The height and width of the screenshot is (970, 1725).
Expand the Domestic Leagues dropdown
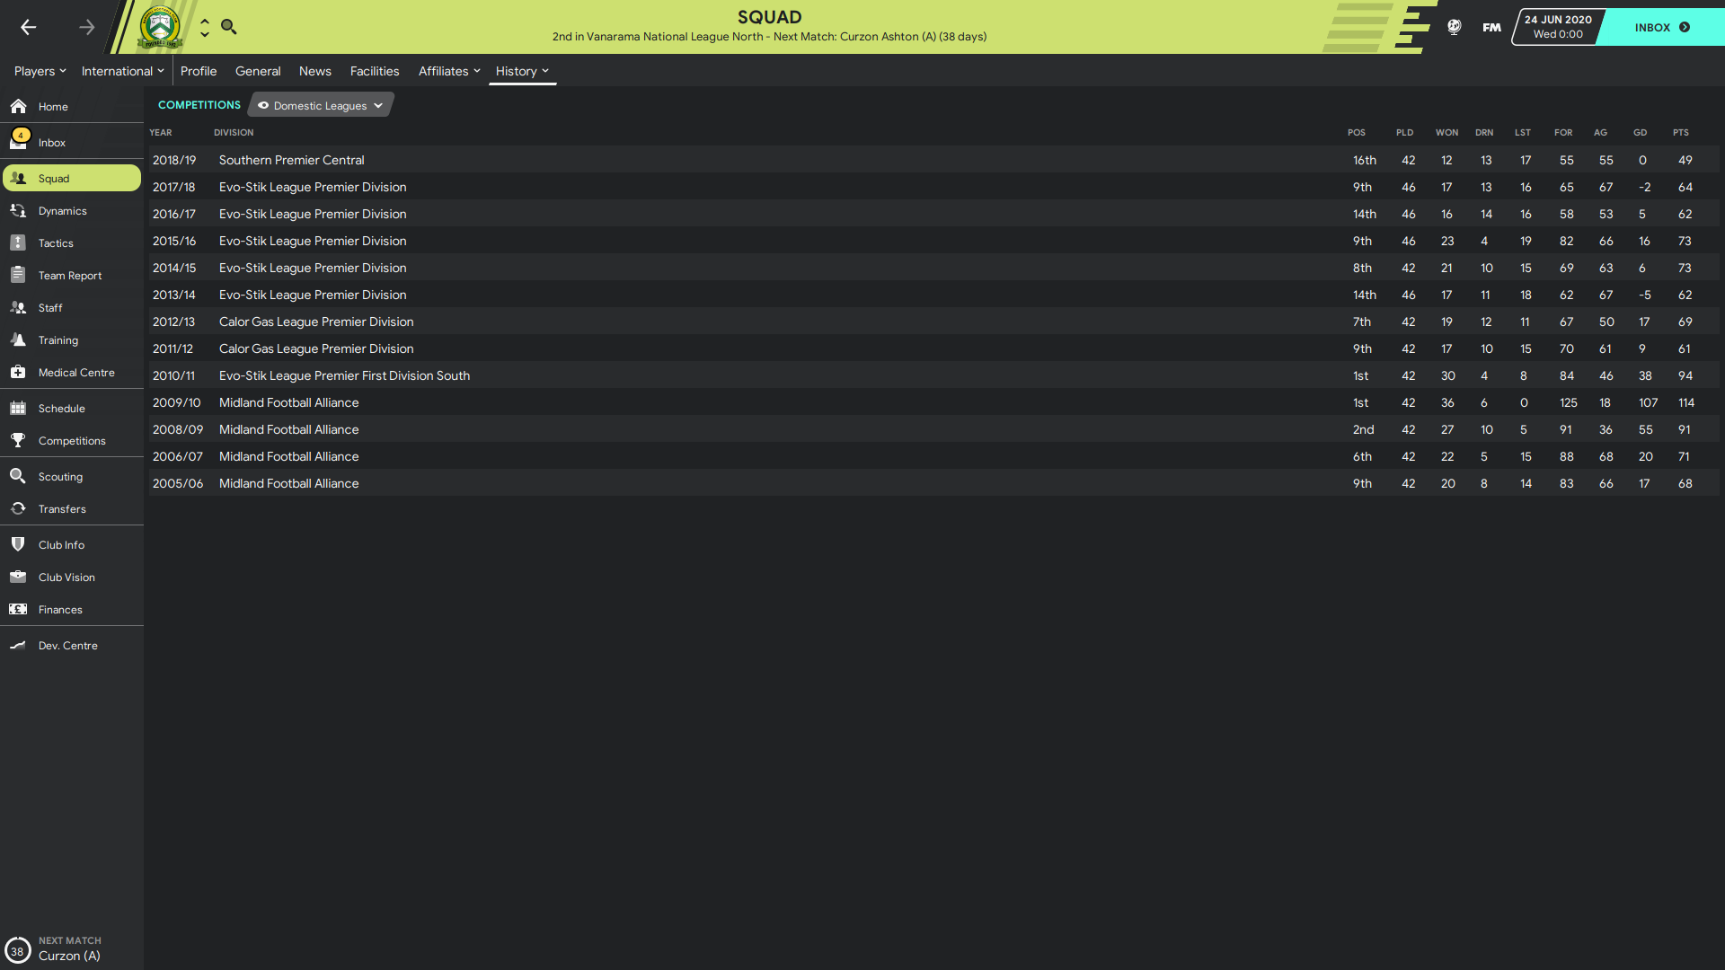[x=321, y=105]
